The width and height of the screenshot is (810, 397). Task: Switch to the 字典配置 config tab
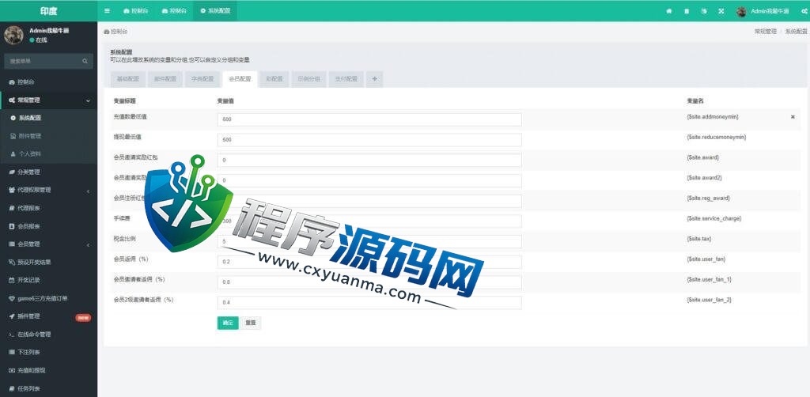202,79
